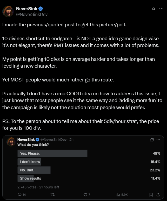The height and width of the screenshot is (201, 167).
Task: Select the 'I don't know' poll option
Action: point(89,162)
